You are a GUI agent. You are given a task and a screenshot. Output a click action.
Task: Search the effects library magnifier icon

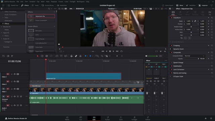click(49, 9)
